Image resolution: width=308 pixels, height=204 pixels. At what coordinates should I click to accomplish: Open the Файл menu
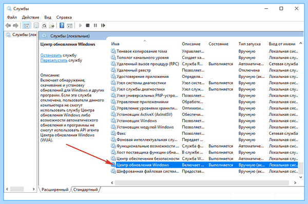[x=12, y=17]
